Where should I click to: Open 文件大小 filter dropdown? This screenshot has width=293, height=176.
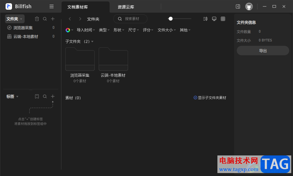coord(166,30)
